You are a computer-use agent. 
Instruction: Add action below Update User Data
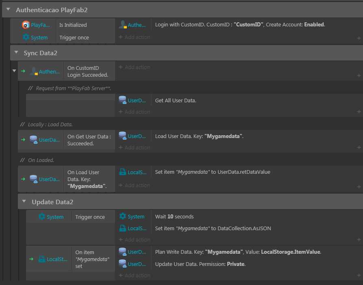(x=135, y=276)
